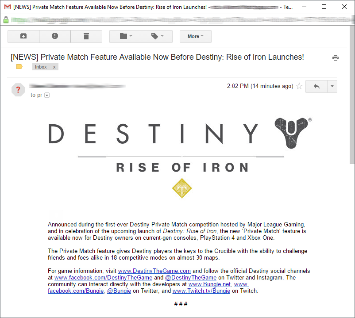Archive this message
Viewport: 355px width, 318px height.
pos(23,36)
